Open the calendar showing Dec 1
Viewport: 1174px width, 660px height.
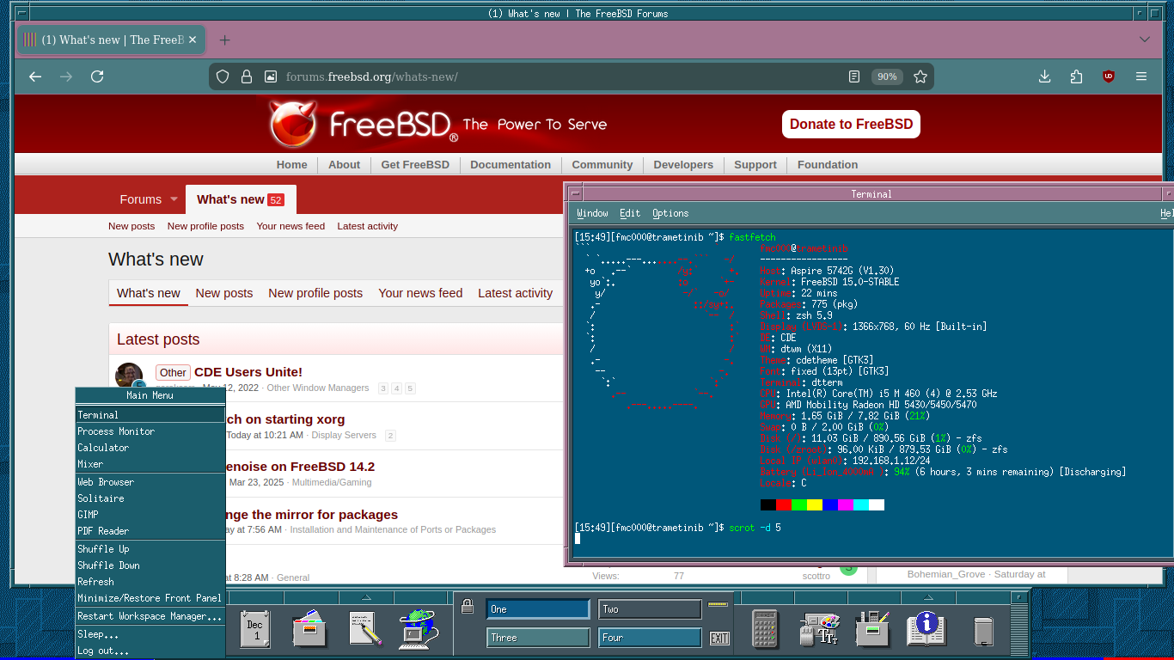coord(254,629)
